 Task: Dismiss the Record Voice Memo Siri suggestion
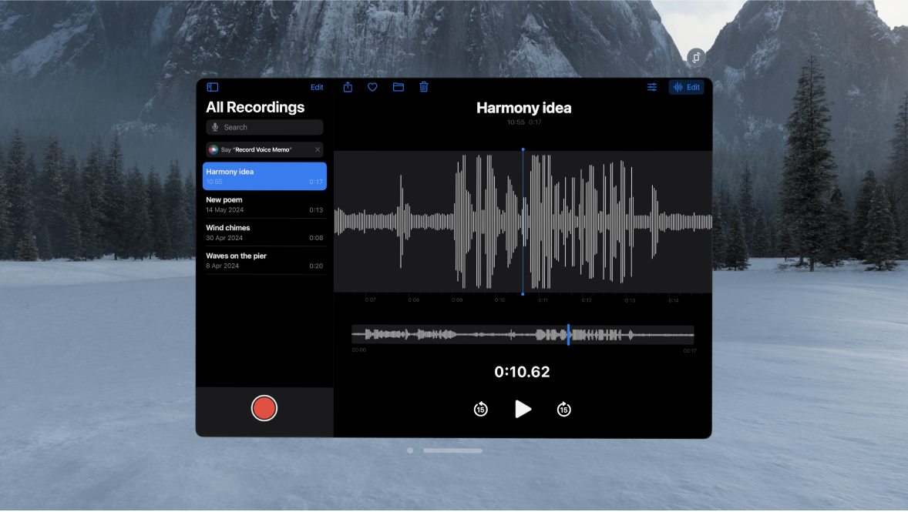pos(317,149)
